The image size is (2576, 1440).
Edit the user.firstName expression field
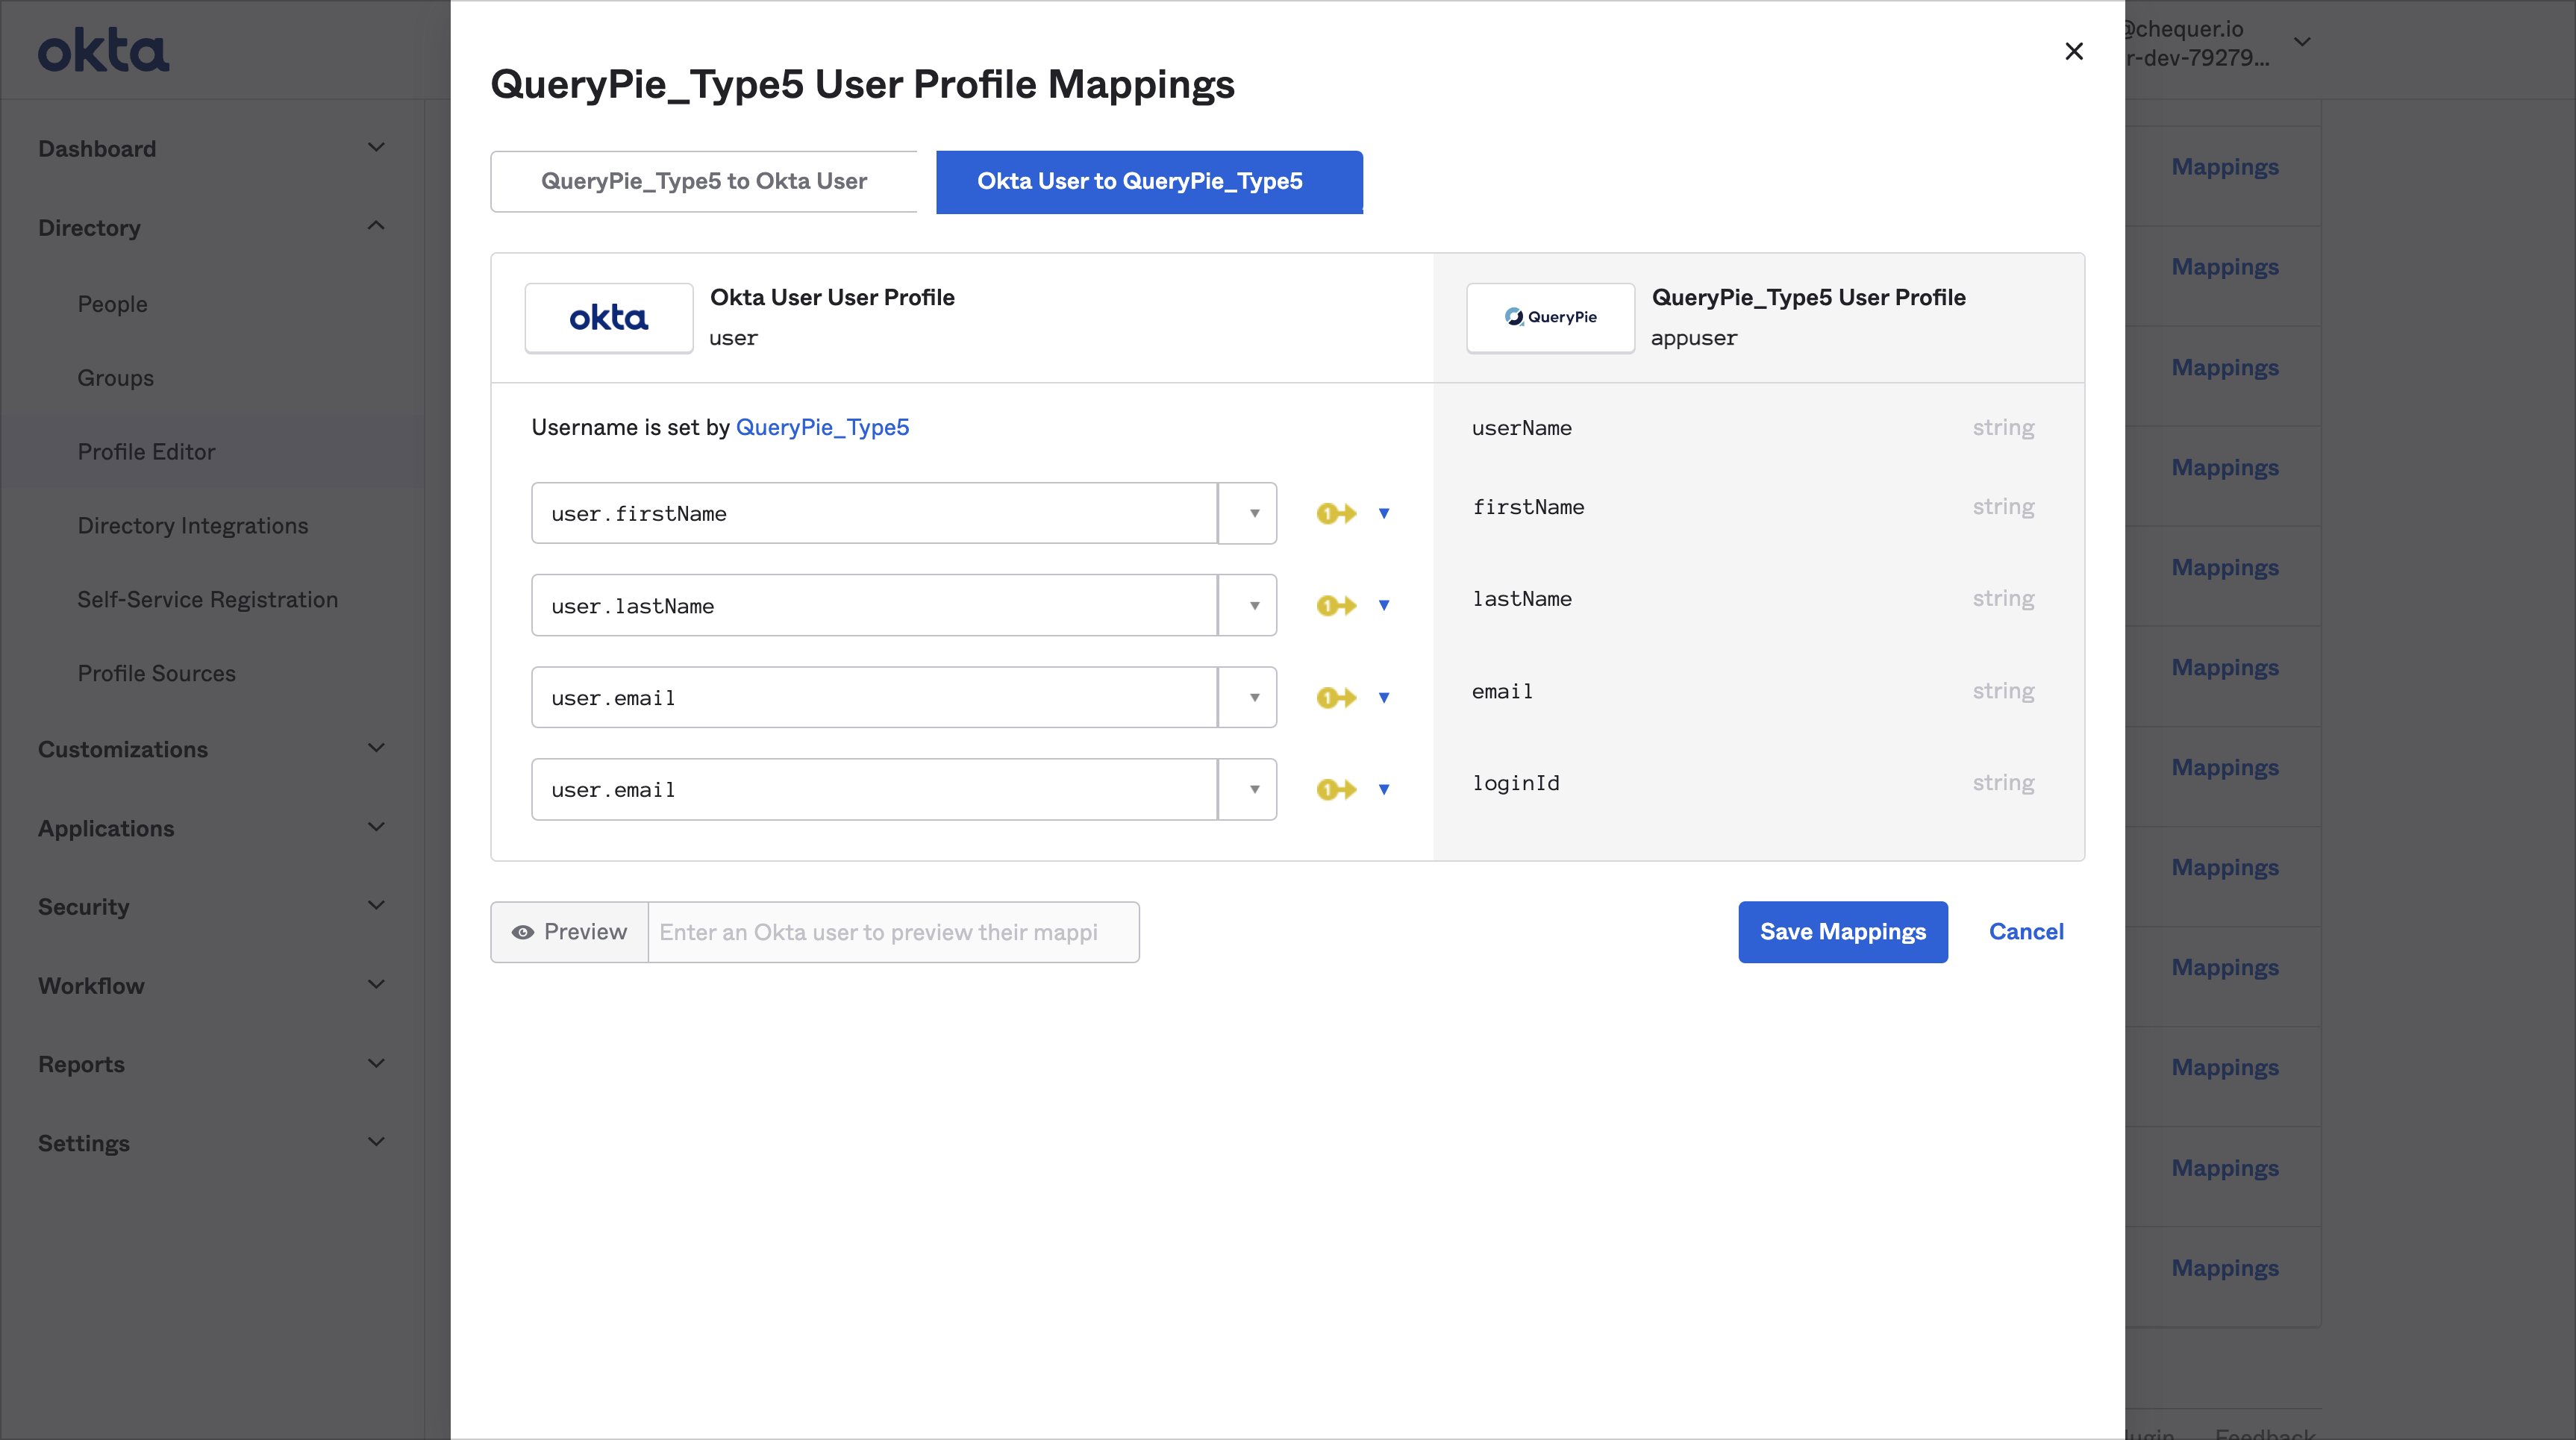coord(874,513)
